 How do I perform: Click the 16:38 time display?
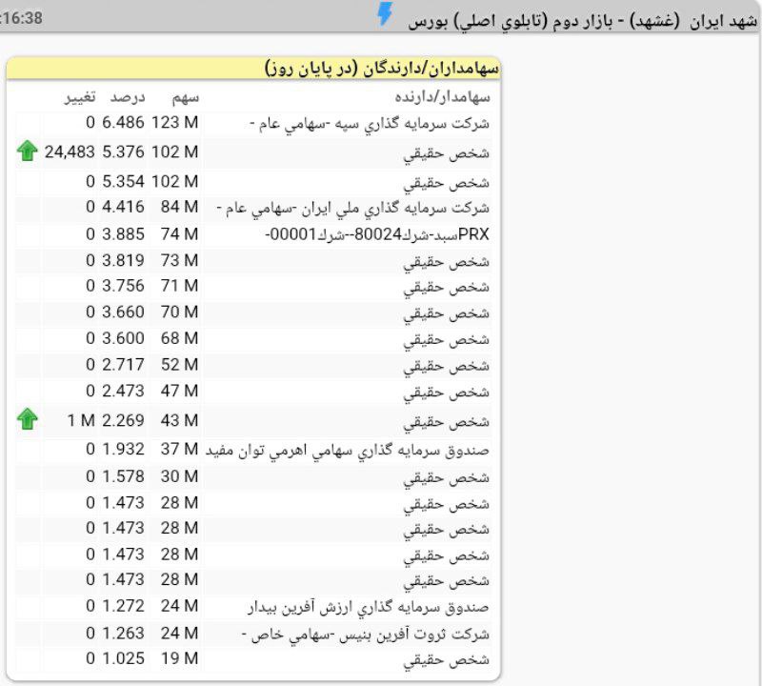pos(22,18)
